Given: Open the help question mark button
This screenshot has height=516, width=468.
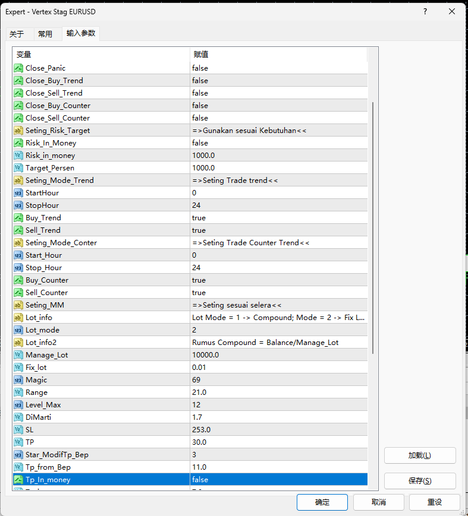Looking at the screenshot, I should [x=425, y=11].
